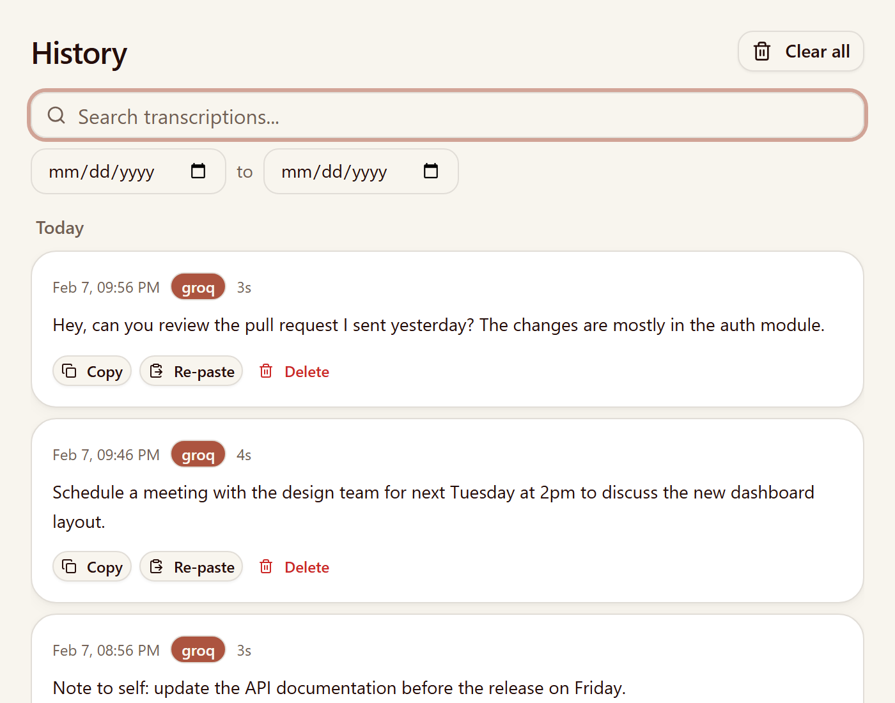Click the clipboard icon on first Re-paste button

tap(157, 370)
